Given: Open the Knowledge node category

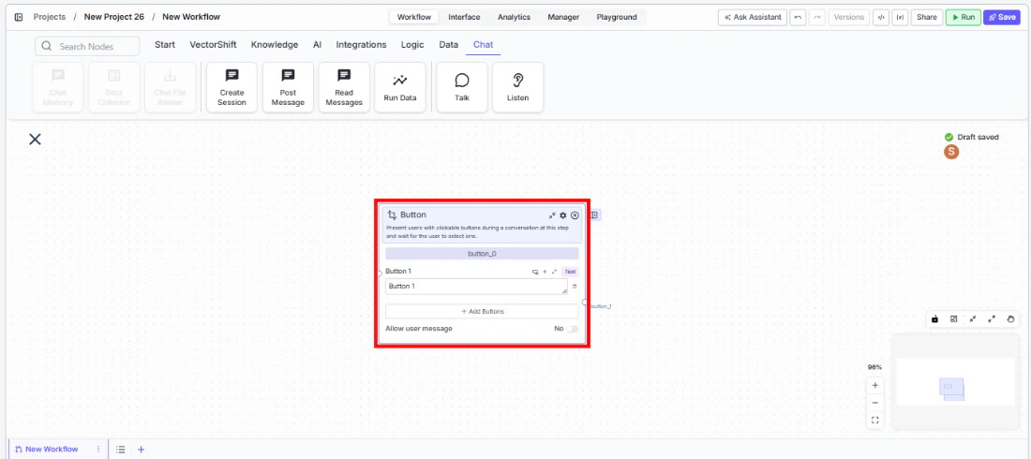Looking at the screenshot, I should pyautogui.click(x=275, y=45).
